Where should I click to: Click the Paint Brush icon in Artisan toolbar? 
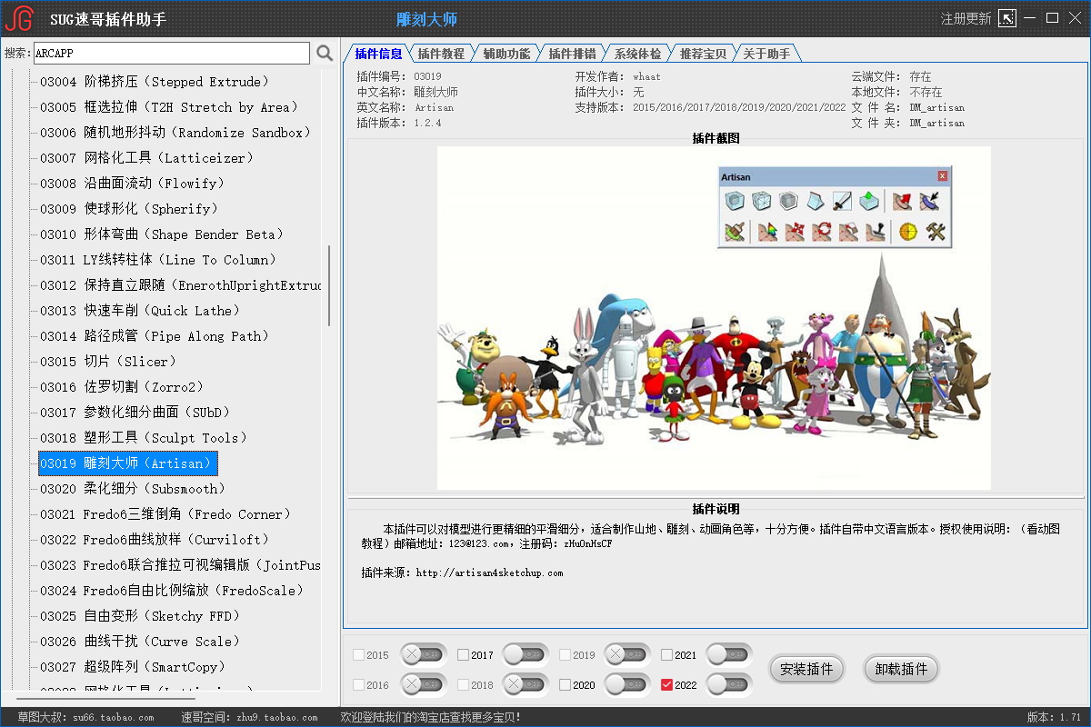735,232
